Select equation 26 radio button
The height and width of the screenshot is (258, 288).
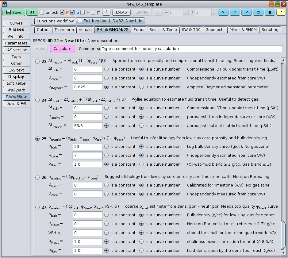point(37,177)
